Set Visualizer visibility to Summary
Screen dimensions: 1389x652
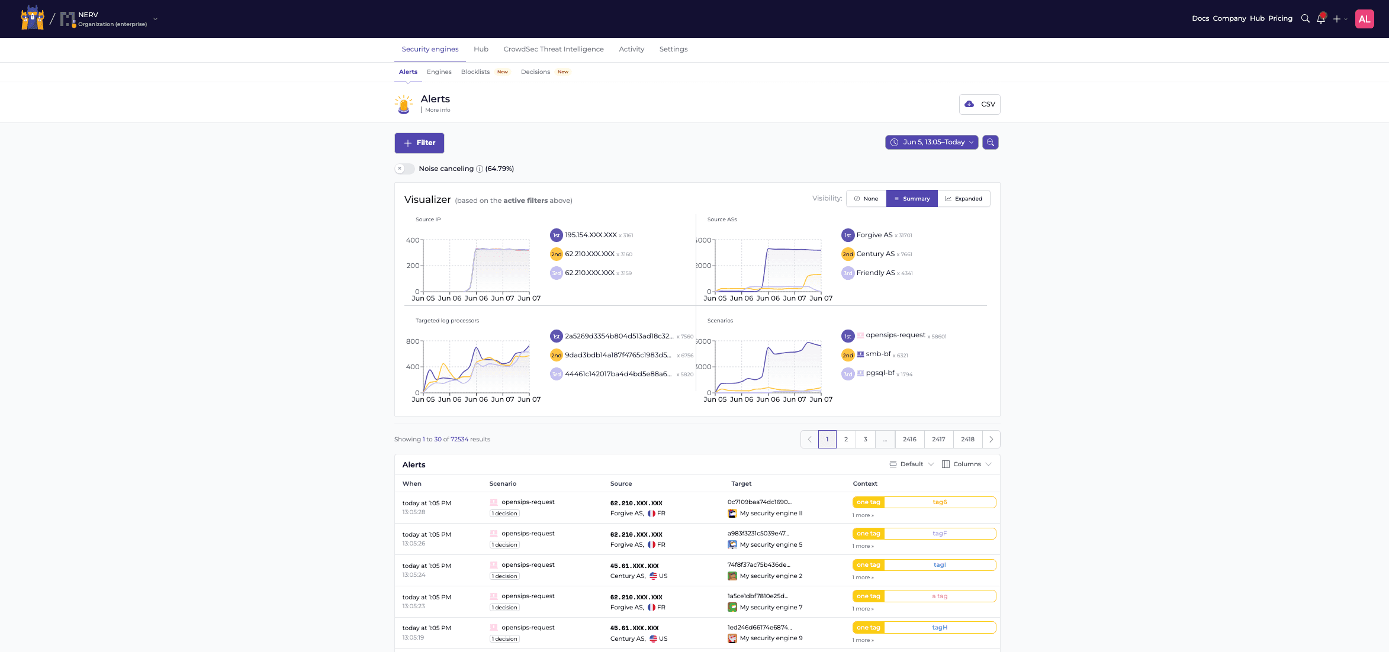click(912, 199)
